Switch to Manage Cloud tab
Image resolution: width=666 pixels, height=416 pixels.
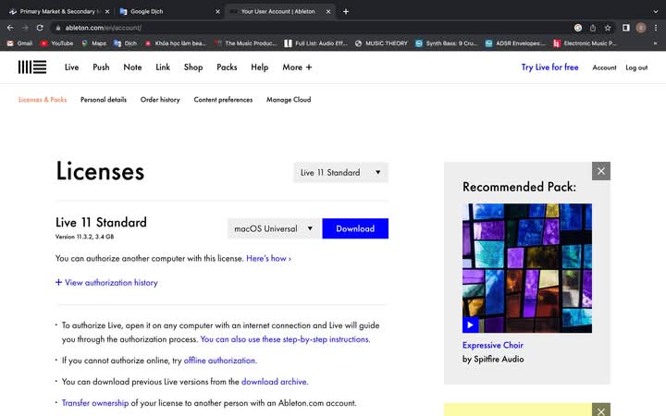point(289,100)
